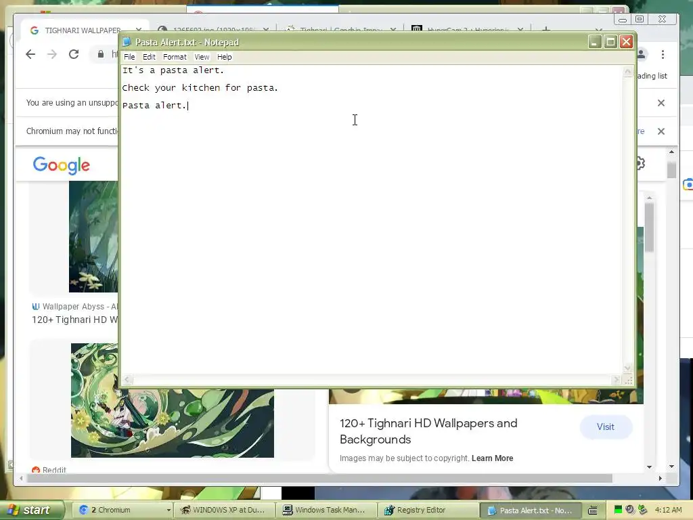Screen dimensions: 693x520
Task: Click Notepad title bar document icon
Action: (x=127, y=42)
